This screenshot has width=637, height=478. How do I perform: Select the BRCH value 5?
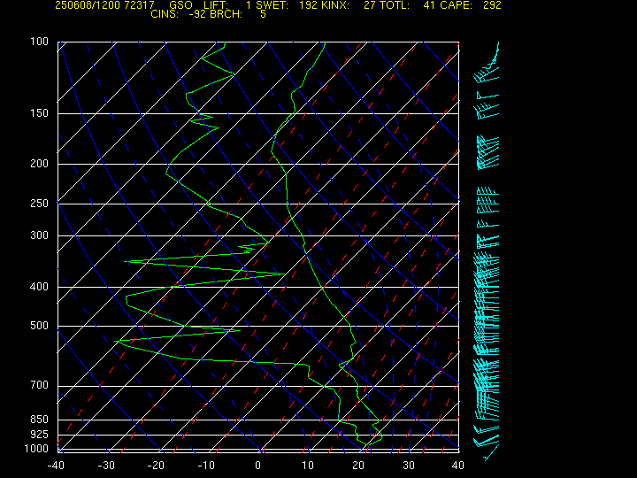click(x=264, y=14)
